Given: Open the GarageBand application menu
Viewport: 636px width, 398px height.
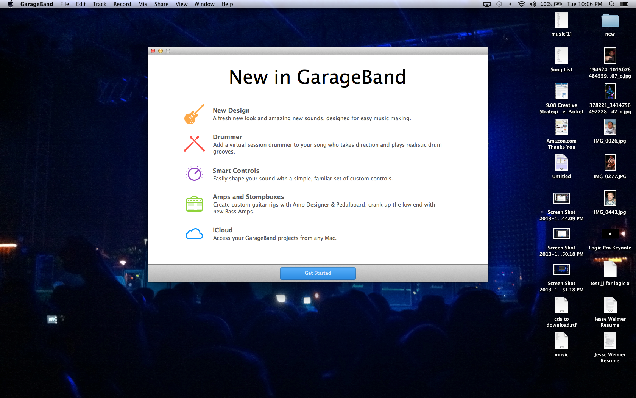Looking at the screenshot, I should click(x=37, y=4).
